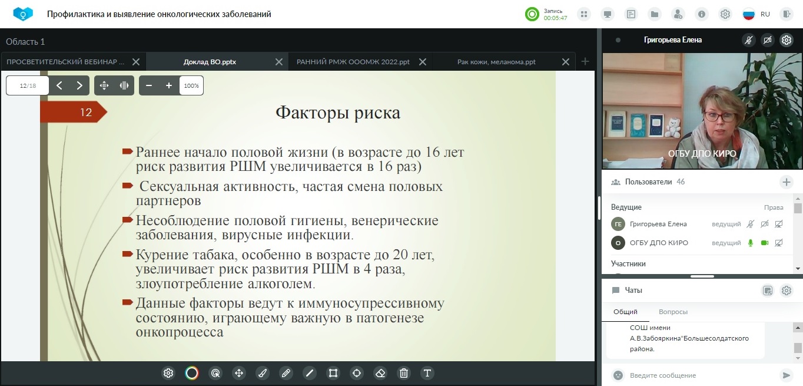Toggle Григорьева Елена's screen share permission

779,224
